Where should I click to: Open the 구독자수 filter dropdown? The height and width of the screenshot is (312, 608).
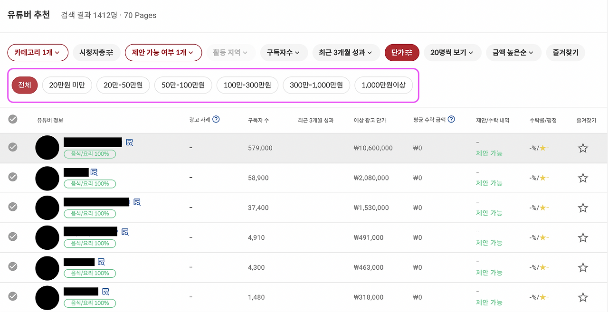(284, 53)
